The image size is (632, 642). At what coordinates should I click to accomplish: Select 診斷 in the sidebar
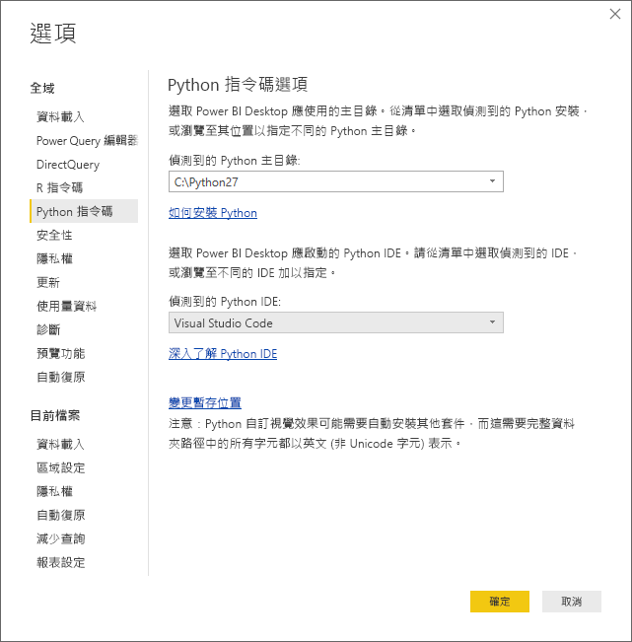(x=48, y=330)
